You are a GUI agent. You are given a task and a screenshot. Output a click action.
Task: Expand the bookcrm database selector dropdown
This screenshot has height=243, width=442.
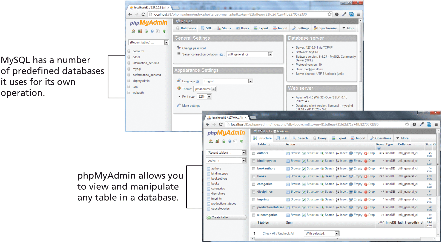click(243, 161)
